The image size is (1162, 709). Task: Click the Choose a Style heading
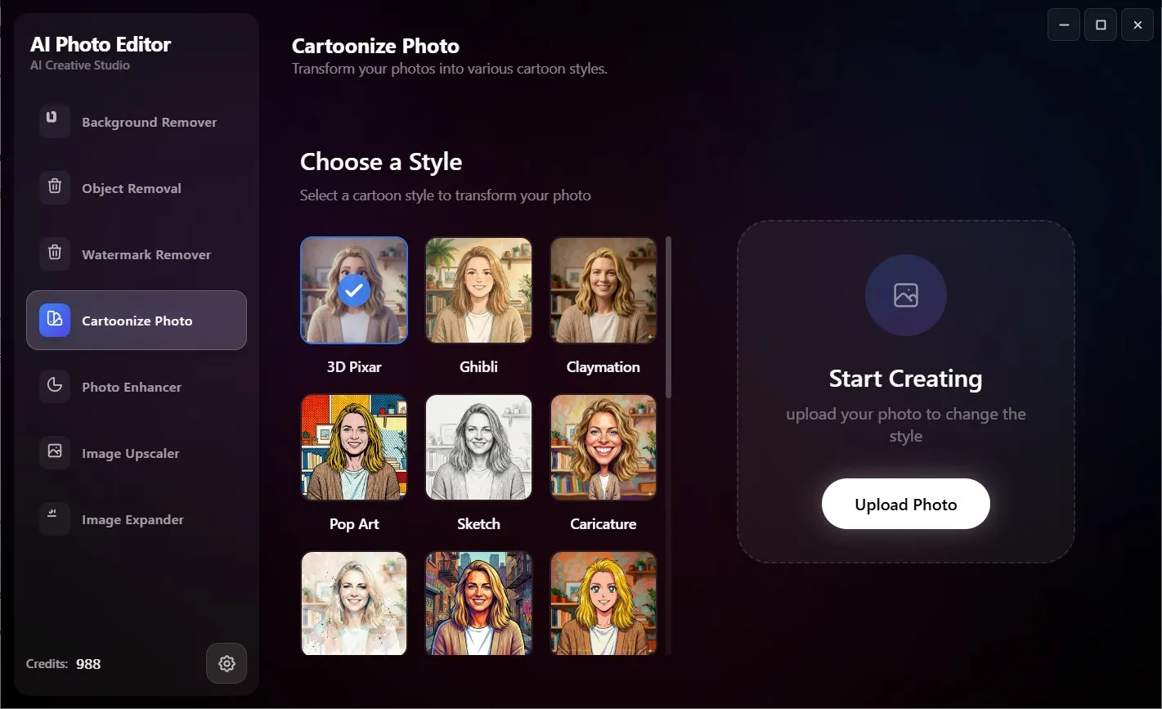[x=381, y=162]
